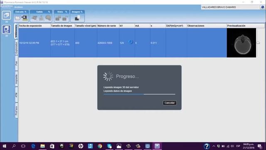Toggle the pin arrows on Imagen header
Viewport: 266px width, 150px height.
[x=81, y=12]
